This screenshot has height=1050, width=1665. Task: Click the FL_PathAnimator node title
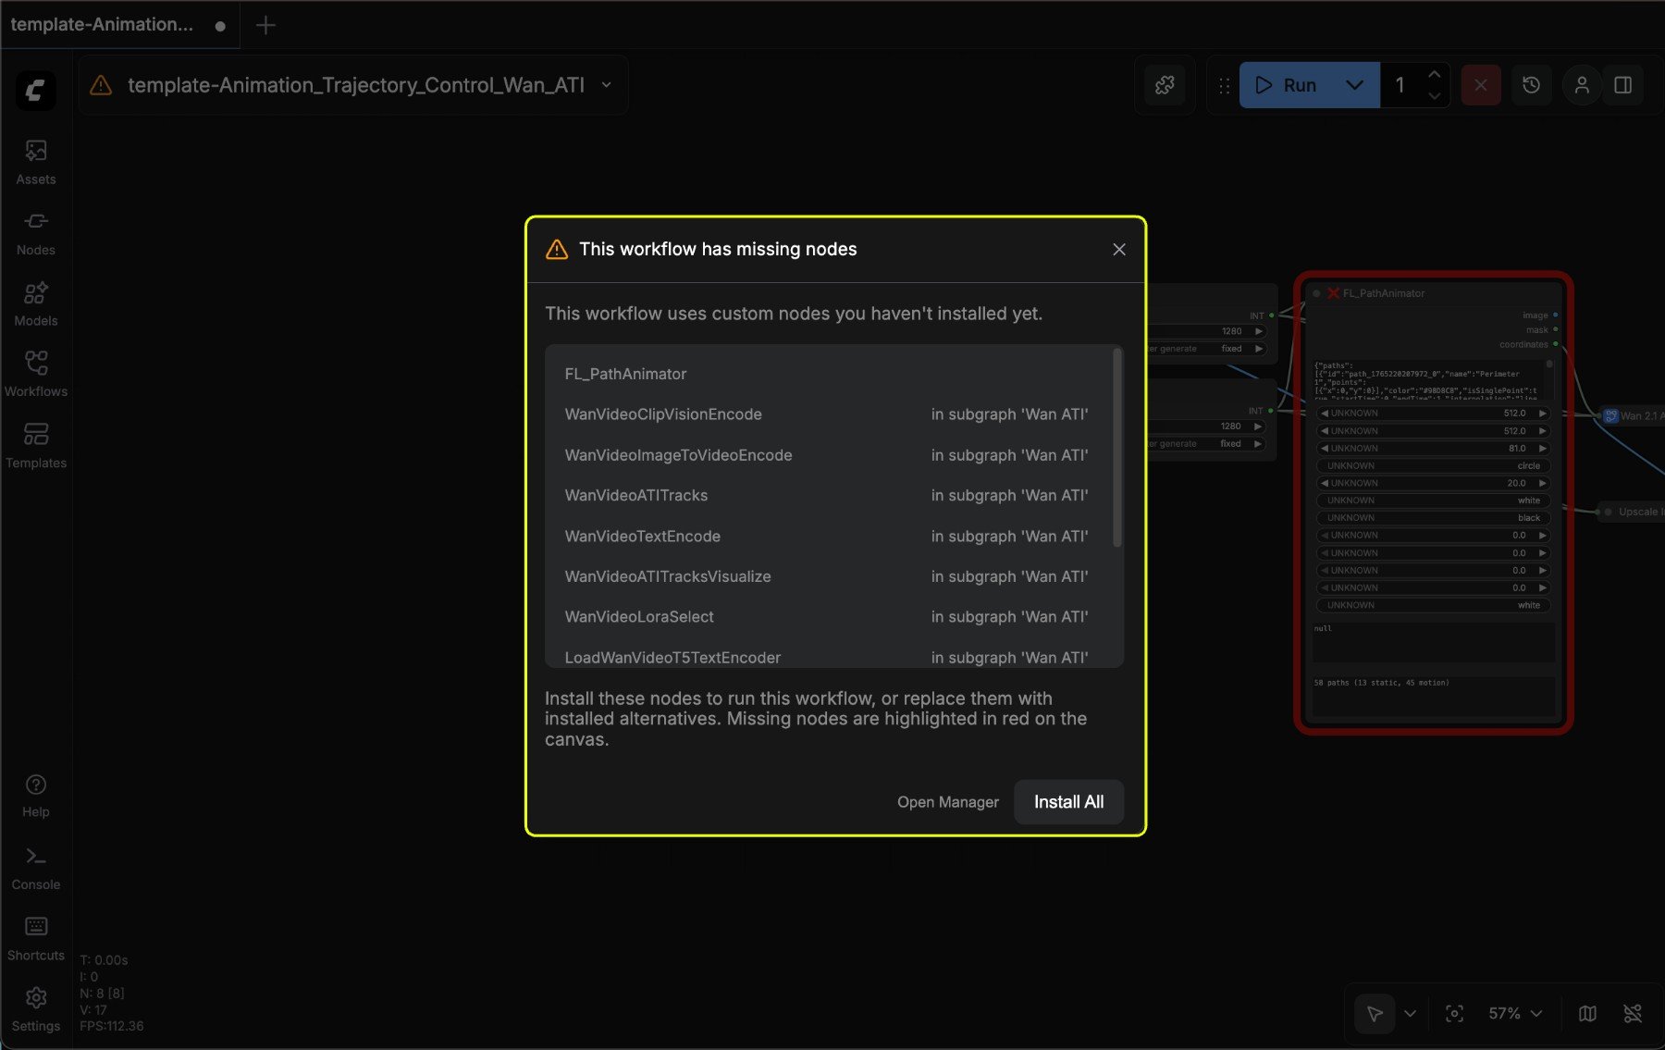(1383, 293)
